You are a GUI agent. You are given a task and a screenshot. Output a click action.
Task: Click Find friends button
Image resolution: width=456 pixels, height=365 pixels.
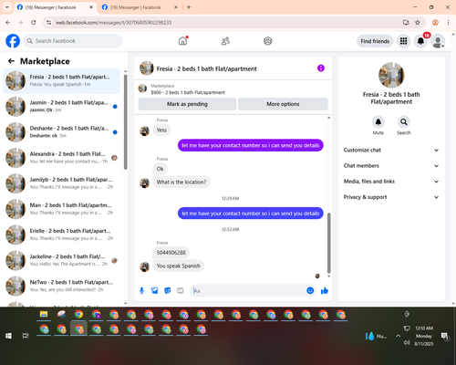375,41
